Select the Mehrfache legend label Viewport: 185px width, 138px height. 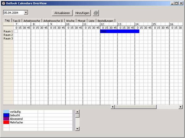[x=16, y=123]
